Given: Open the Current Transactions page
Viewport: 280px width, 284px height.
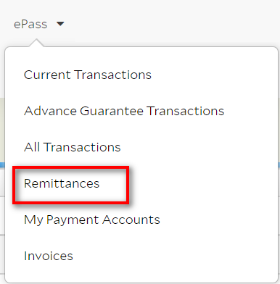Looking at the screenshot, I should tap(88, 75).
